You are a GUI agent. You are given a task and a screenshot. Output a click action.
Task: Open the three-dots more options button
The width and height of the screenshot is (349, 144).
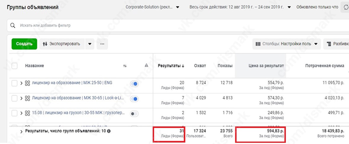pos(102,44)
